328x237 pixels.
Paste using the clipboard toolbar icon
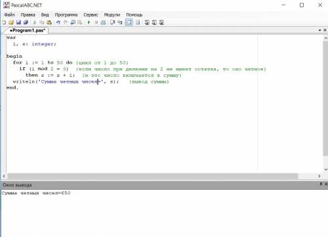coord(49,22)
